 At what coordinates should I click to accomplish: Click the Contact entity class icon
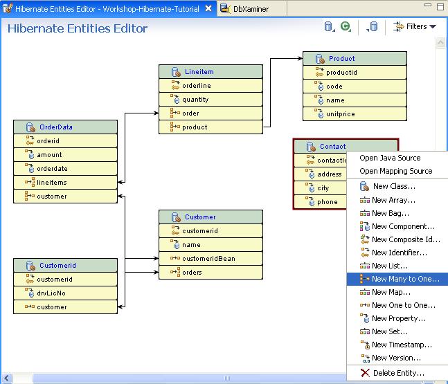[x=311, y=147]
